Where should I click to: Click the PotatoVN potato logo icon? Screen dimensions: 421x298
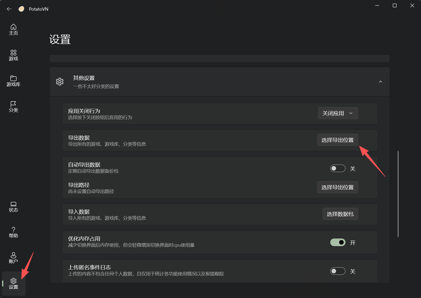(x=21, y=9)
